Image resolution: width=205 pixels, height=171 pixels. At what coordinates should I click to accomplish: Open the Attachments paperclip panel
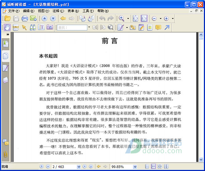click(5, 154)
